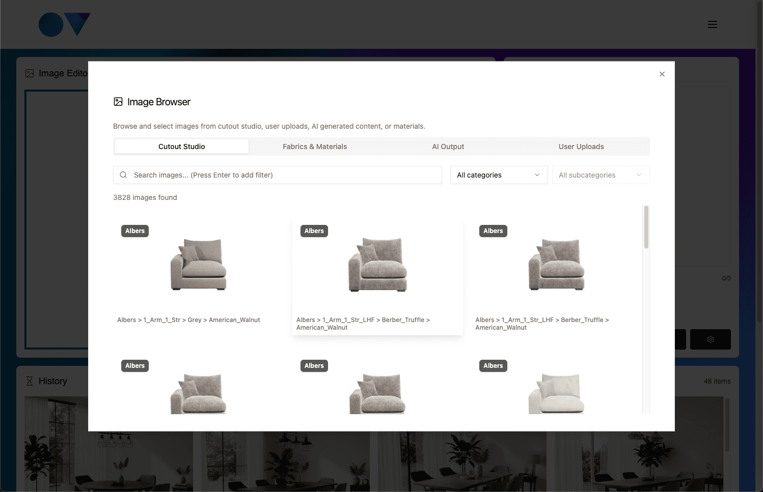This screenshot has width=763, height=492.
Task: Switch to the AI Output tab
Action: coord(448,146)
